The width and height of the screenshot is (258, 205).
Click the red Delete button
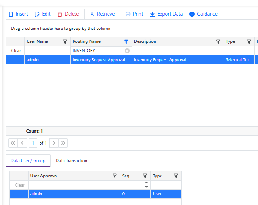(x=68, y=14)
